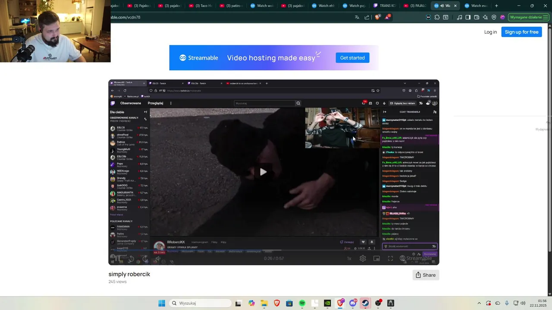Open the Brave VPN shield icon
Screen dimensions: 552x310
click(494, 17)
